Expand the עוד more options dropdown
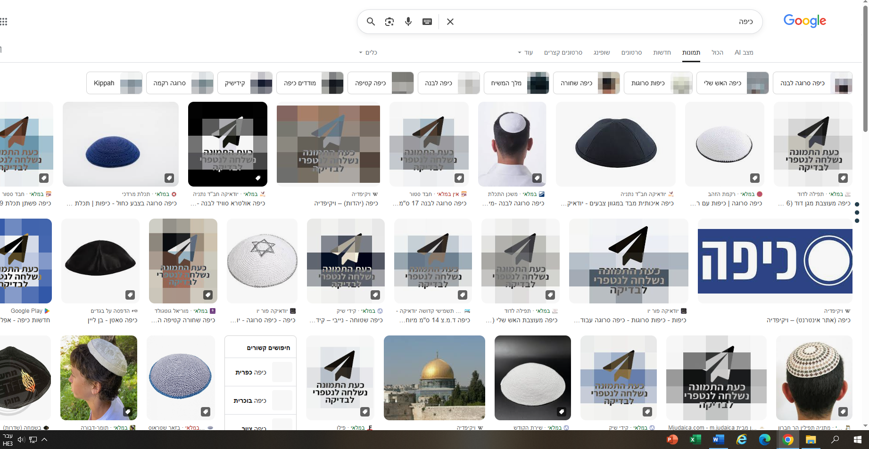Screen dimensions: 869x449 [525, 52]
